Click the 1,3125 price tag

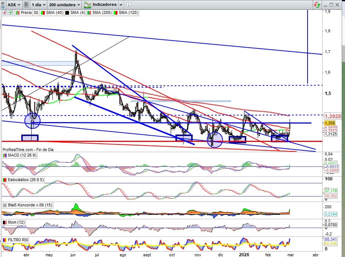[331, 134]
